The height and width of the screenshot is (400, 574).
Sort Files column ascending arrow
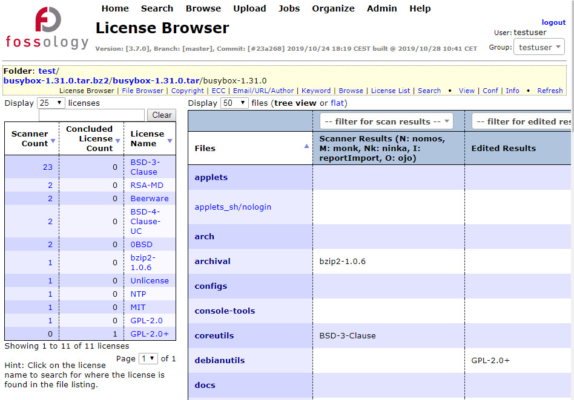click(x=306, y=146)
